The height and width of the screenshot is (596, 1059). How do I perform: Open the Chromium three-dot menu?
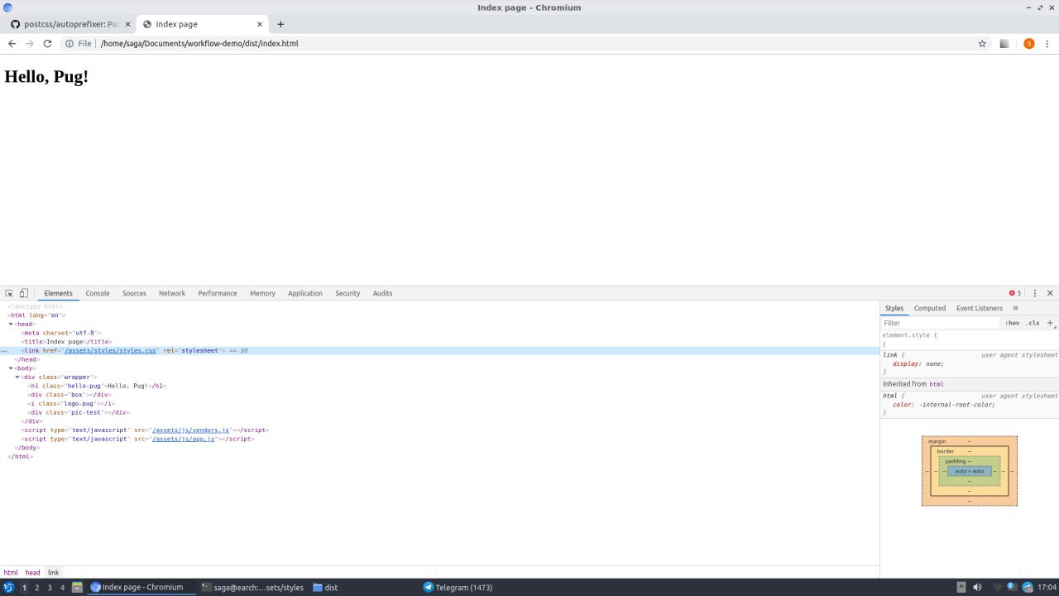click(x=1047, y=43)
